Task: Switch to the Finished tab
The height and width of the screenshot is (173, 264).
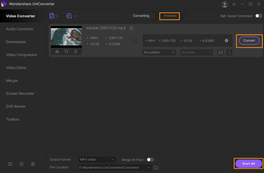Action: click(x=170, y=16)
